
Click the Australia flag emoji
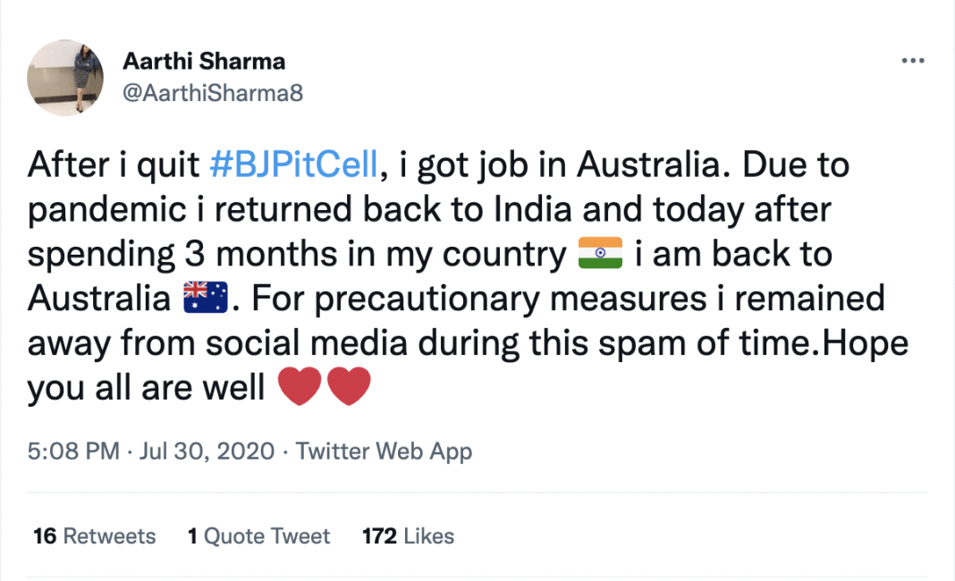[x=205, y=299]
